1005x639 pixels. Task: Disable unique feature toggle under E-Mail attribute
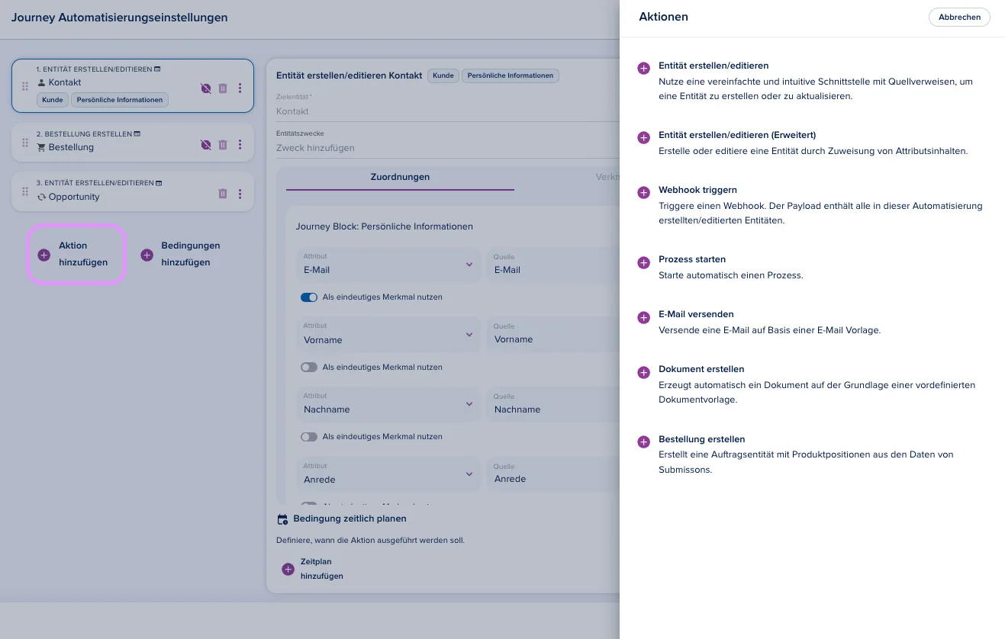(309, 297)
